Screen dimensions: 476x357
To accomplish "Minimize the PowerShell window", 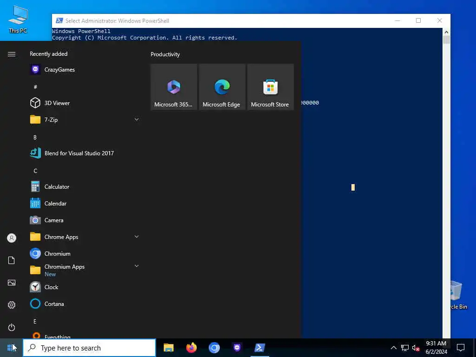I will point(397,20).
